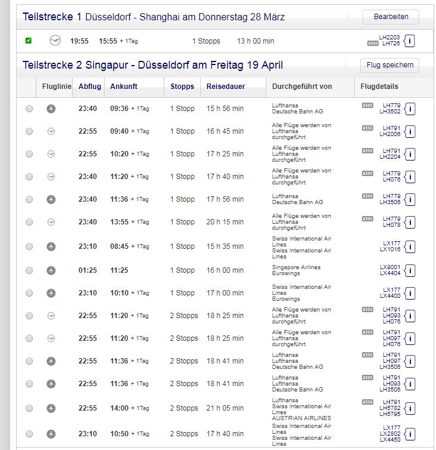Sort flights by Abflug column header
436x450 pixels.
coord(90,87)
